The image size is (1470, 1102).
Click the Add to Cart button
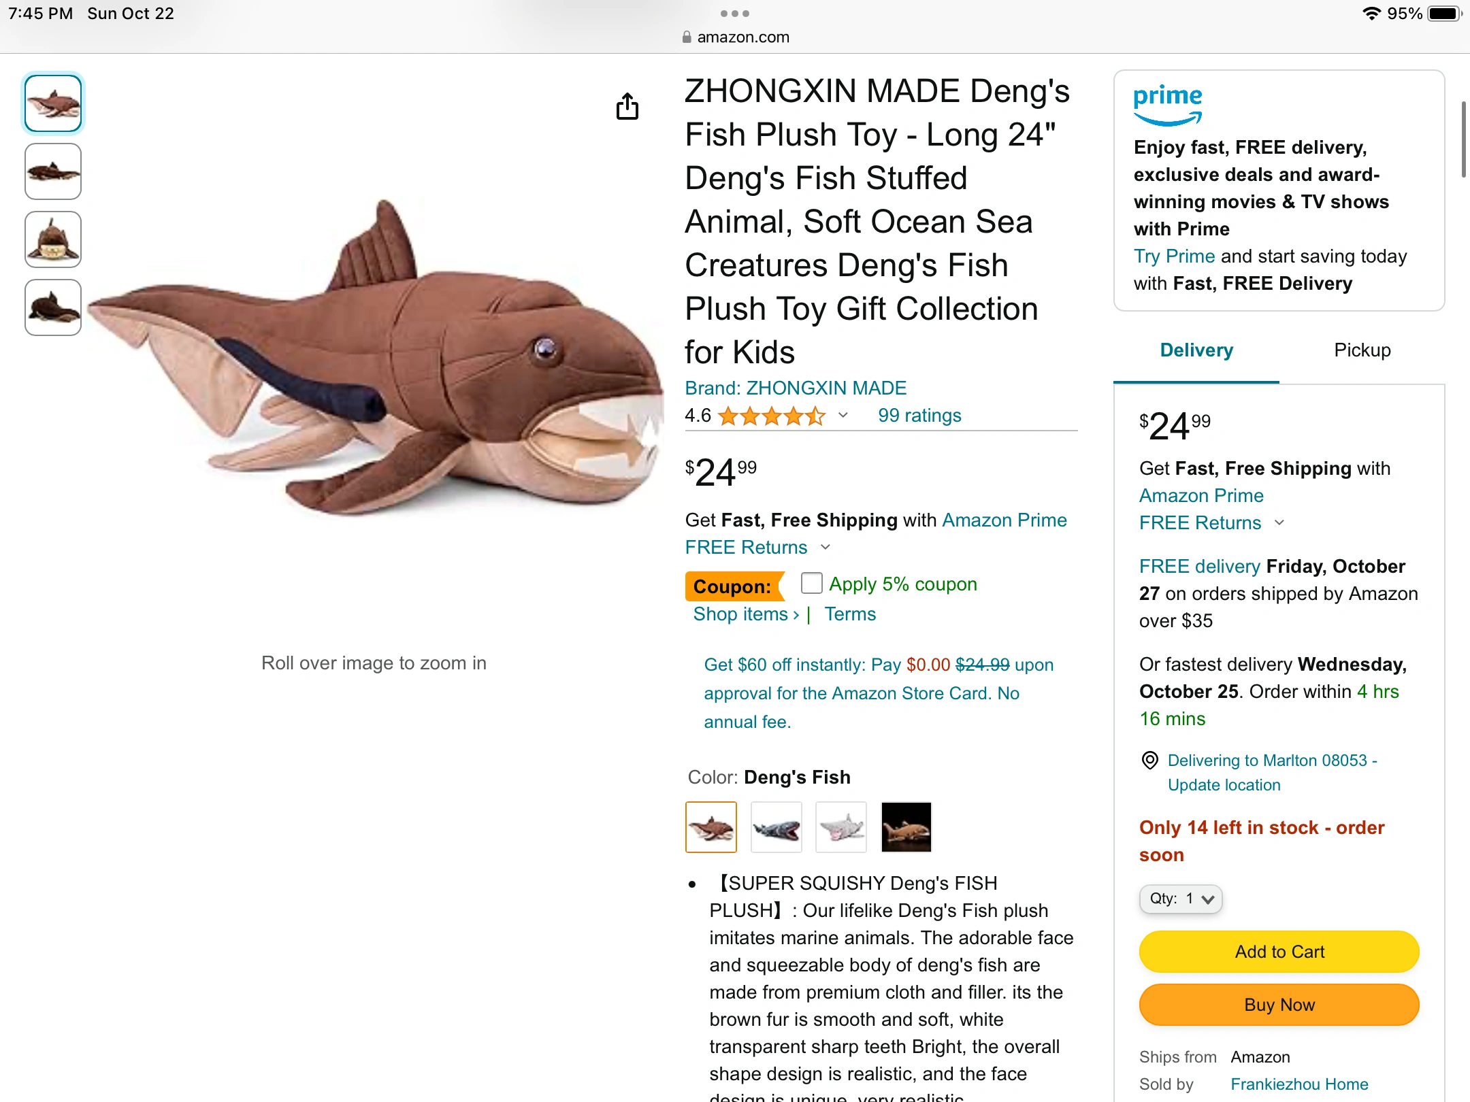[x=1278, y=952]
